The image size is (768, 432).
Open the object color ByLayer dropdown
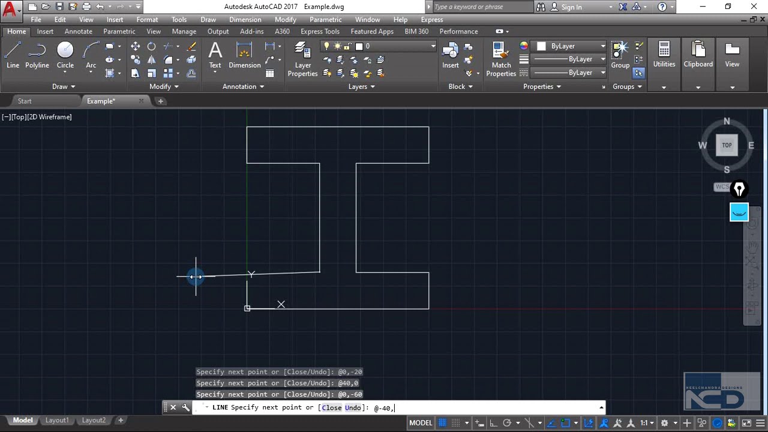[602, 46]
